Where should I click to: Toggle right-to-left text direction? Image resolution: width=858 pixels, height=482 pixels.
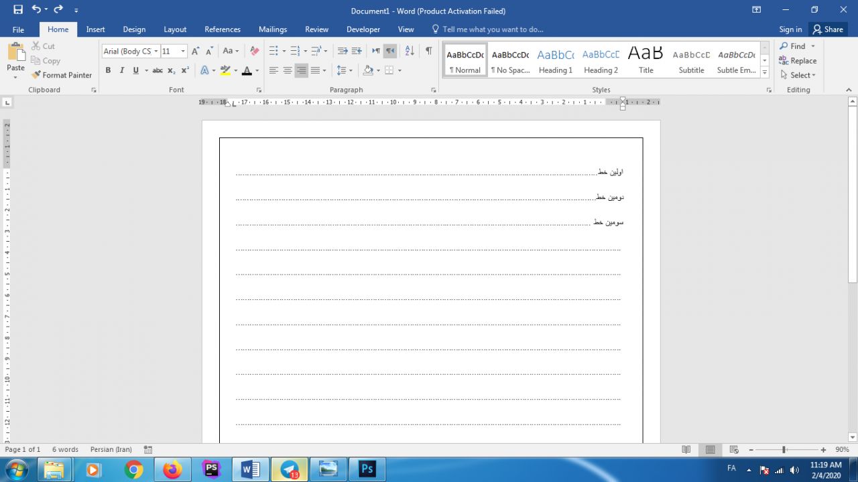click(390, 51)
